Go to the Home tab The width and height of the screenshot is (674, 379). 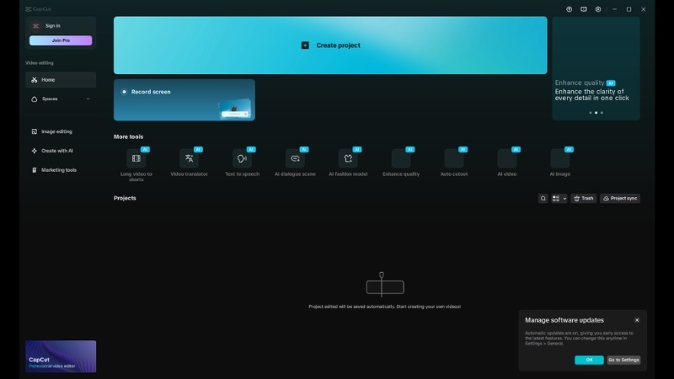pos(61,80)
